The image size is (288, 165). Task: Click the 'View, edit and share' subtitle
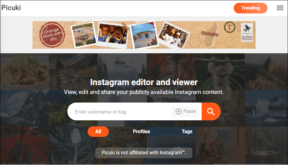144,92
